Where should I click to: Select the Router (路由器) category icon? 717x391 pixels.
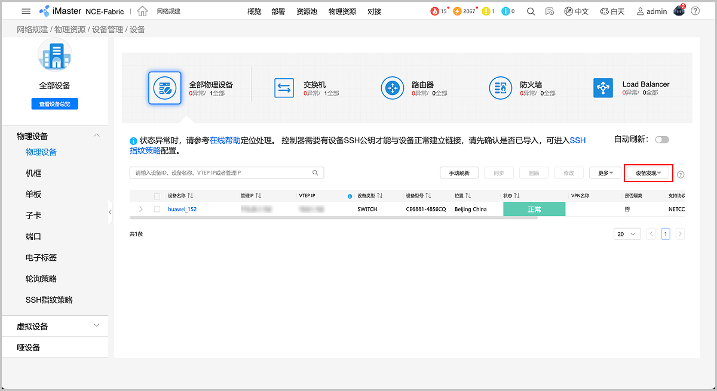(393, 88)
